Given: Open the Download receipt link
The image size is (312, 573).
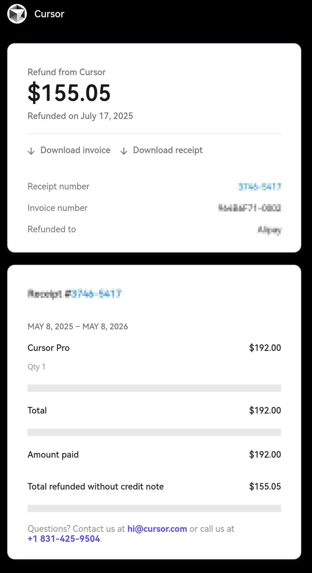Looking at the screenshot, I should pyautogui.click(x=168, y=150).
